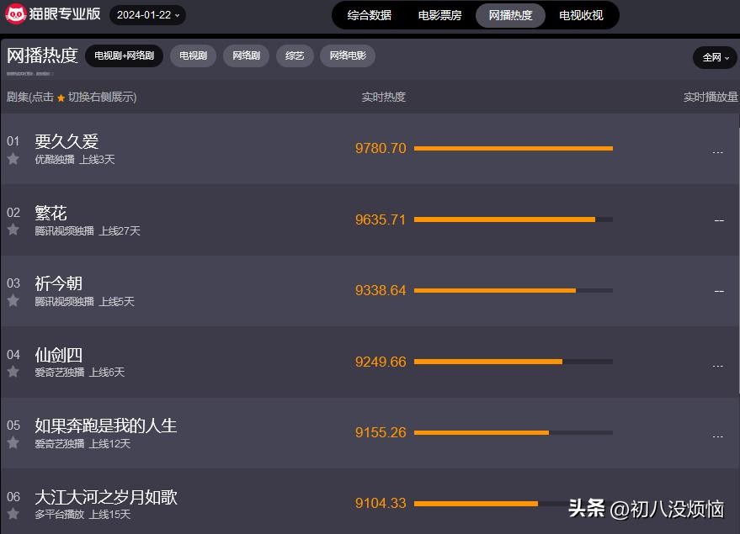Toggle star for 繁花
This screenshot has height=534, width=740.
tap(13, 229)
